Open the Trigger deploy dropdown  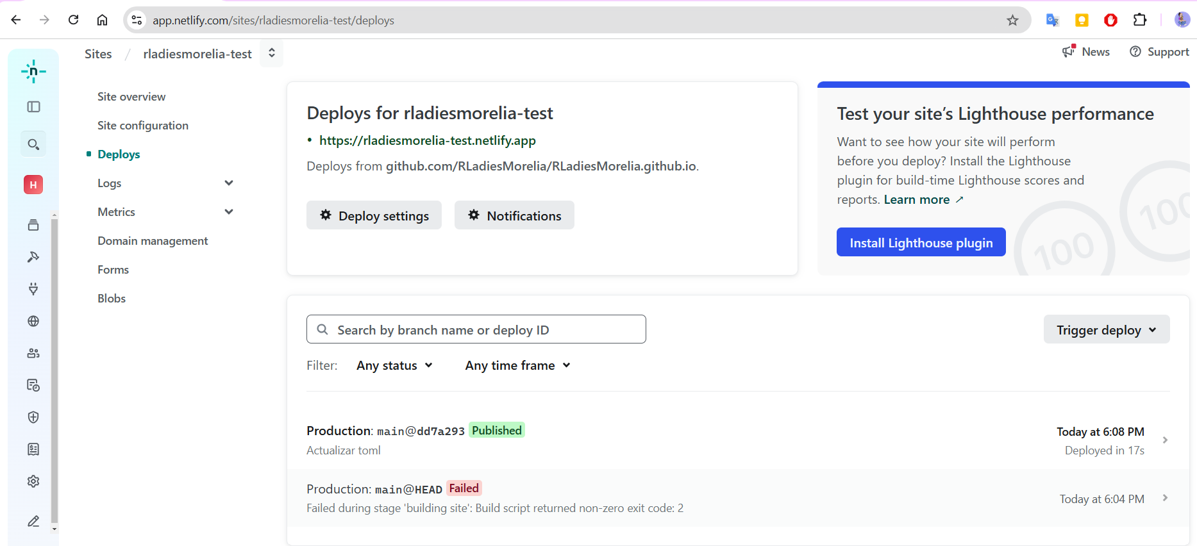[1107, 329]
